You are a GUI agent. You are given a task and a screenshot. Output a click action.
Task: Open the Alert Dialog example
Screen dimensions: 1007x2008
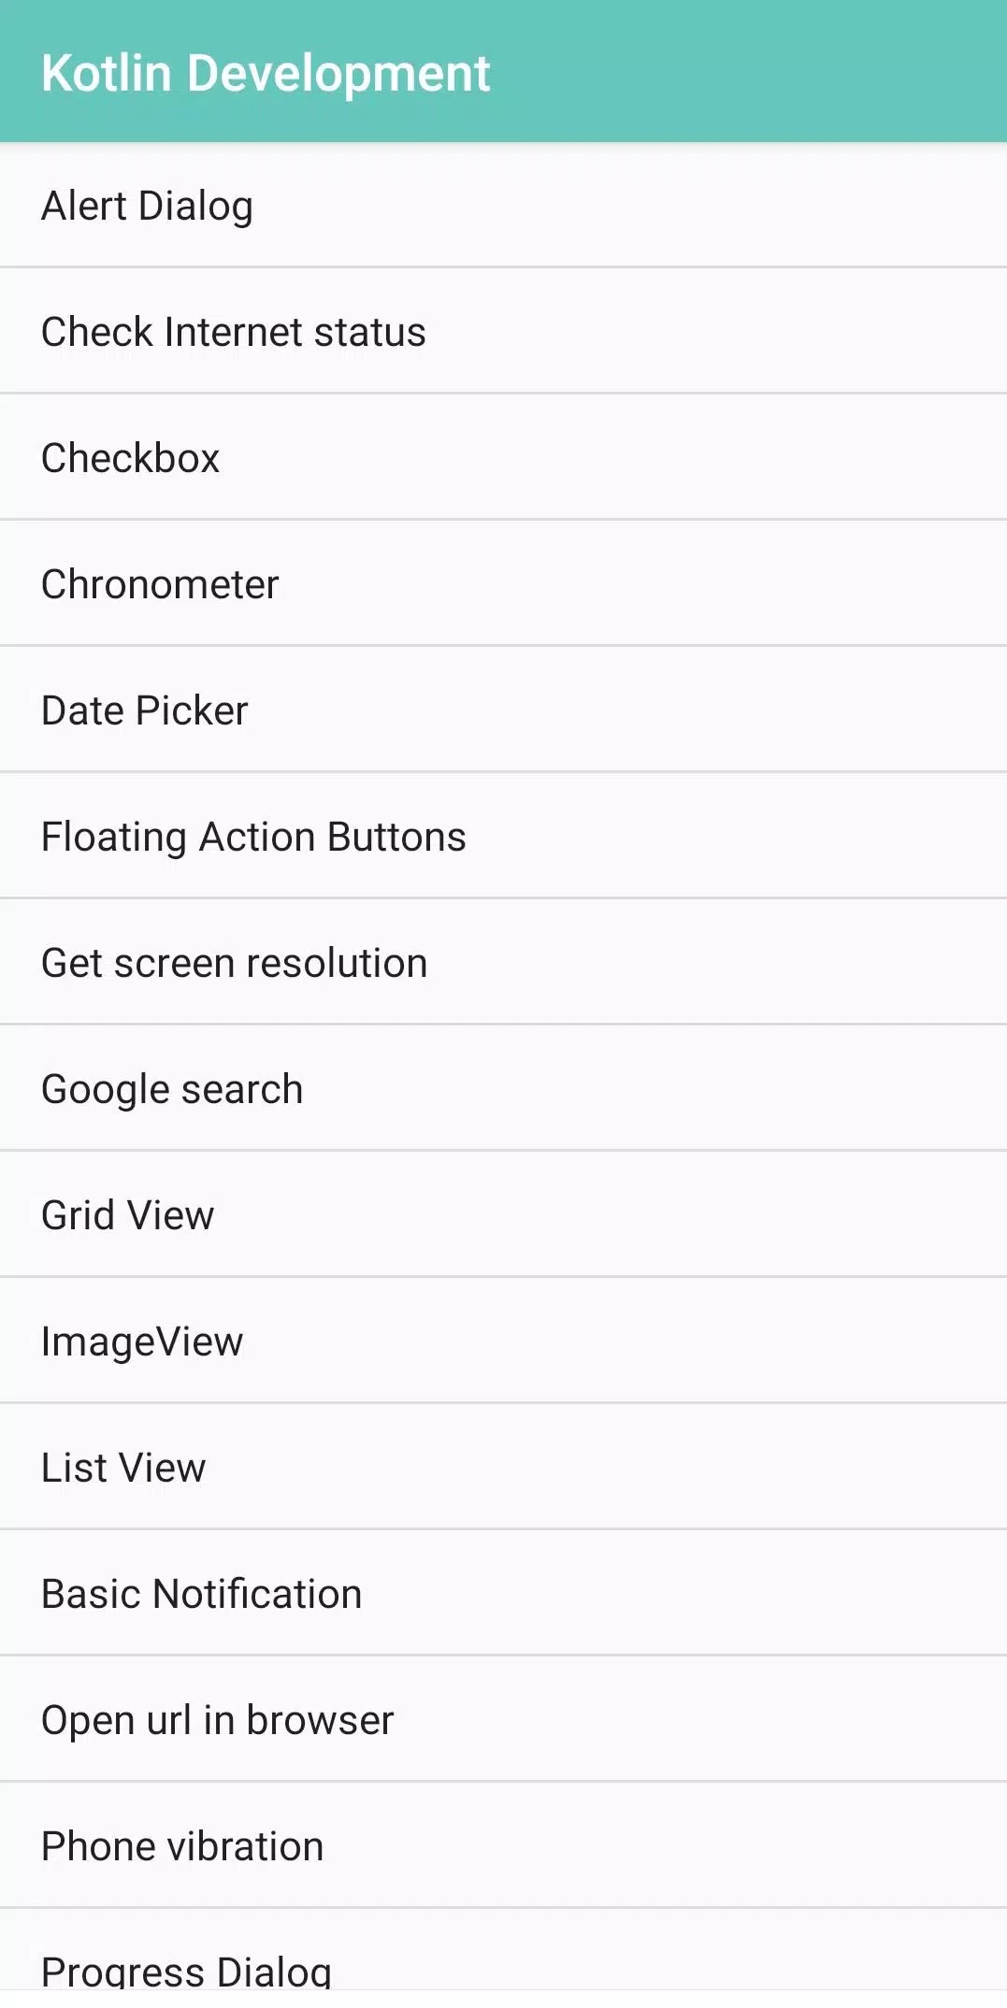(503, 206)
